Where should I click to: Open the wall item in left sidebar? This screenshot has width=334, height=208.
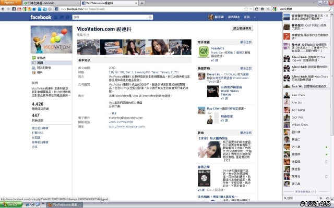click(41, 58)
